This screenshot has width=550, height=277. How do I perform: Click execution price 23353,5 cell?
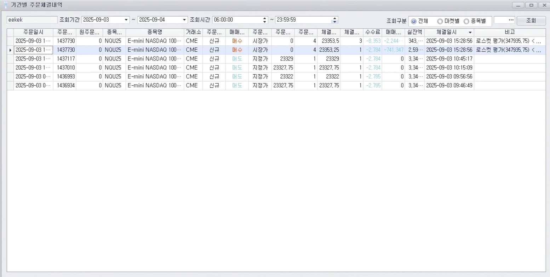(329, 41)
